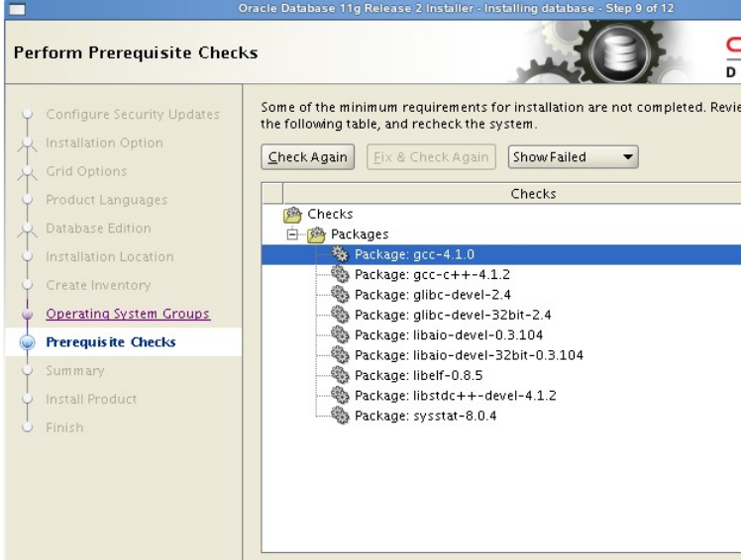The image size is (741, 560).
Task: Open the Operating System Groups step link
Action: coord(128,314)
